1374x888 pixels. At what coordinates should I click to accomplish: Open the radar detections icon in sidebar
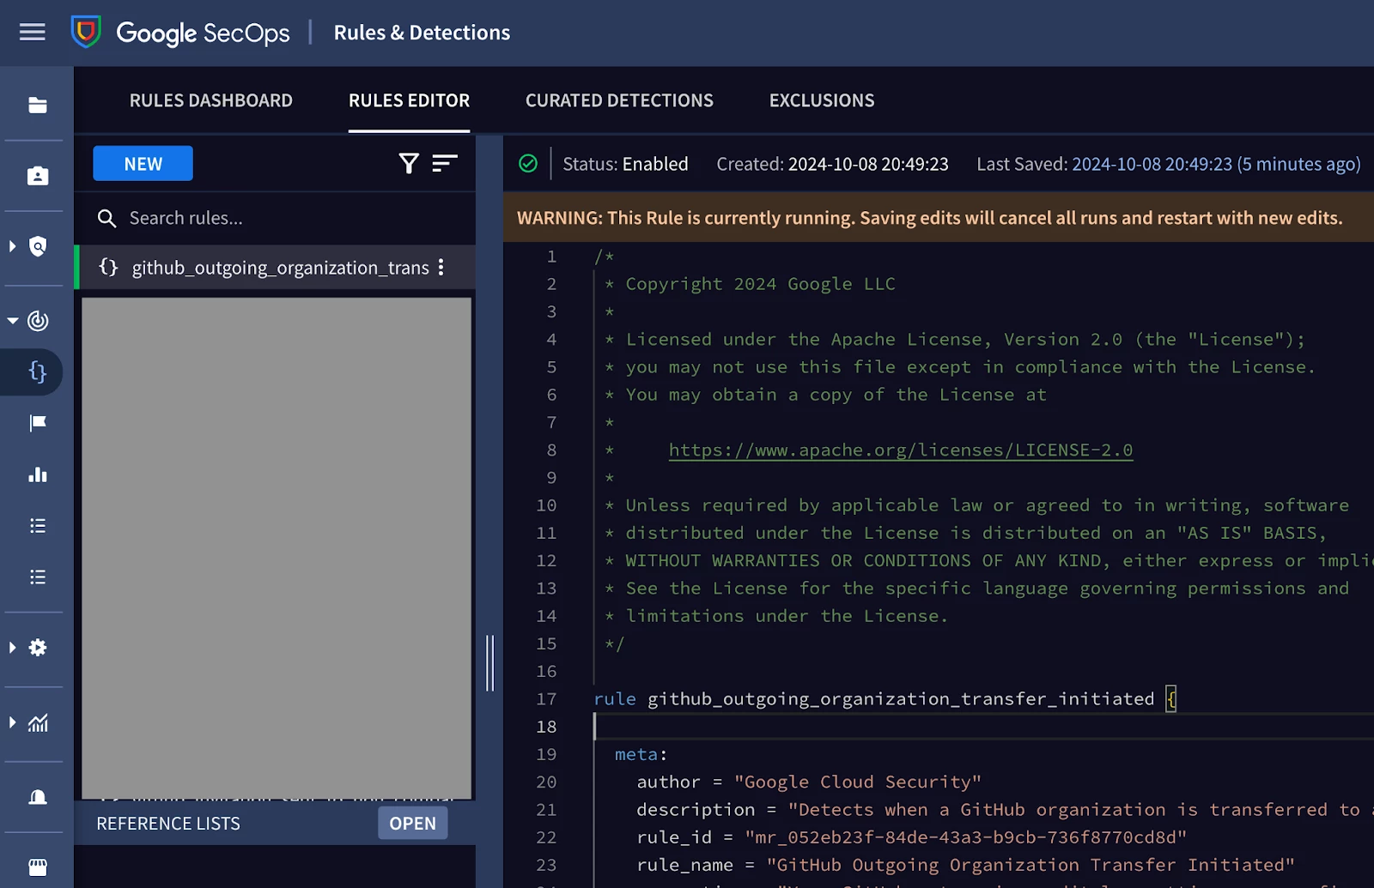tap(38, 321)
